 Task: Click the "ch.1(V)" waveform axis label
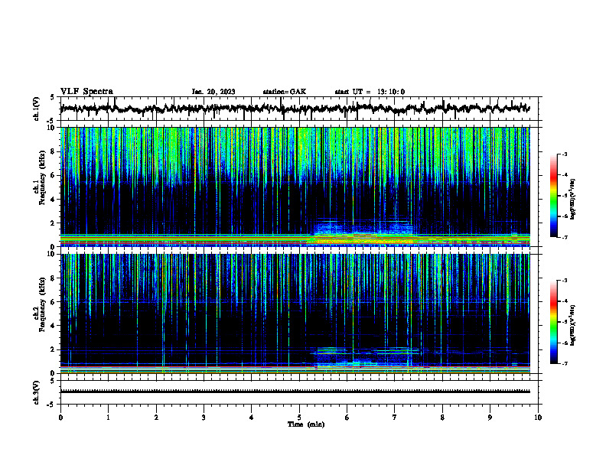(37, 109)
